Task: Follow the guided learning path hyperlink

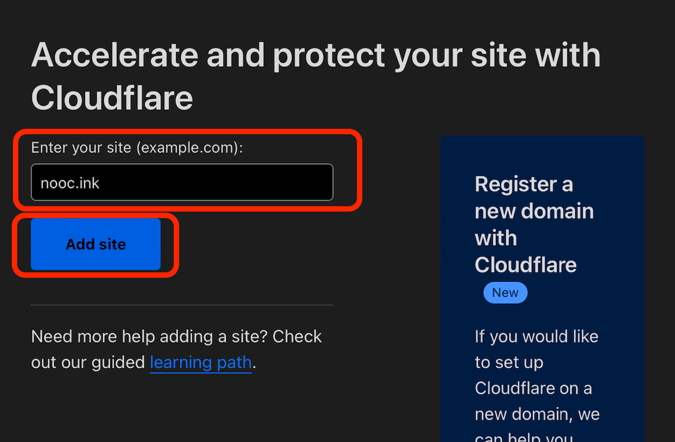Action: (x=200, y=362)
